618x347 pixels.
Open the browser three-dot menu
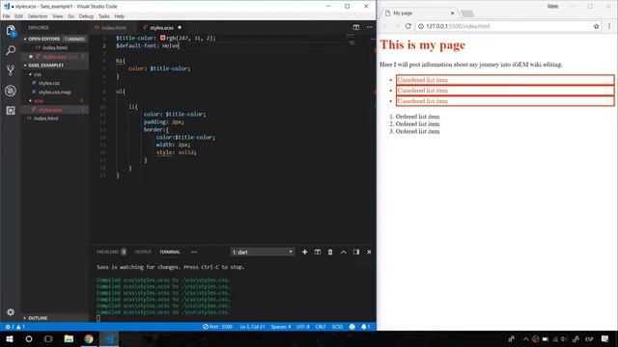pos(609,26)
